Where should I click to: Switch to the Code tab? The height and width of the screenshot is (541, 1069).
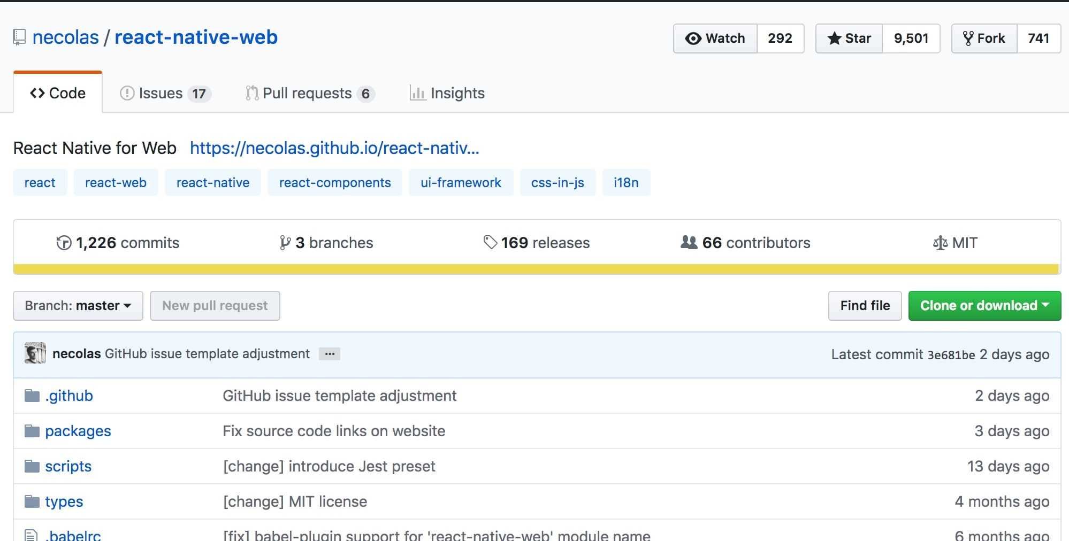pos(58,93)
